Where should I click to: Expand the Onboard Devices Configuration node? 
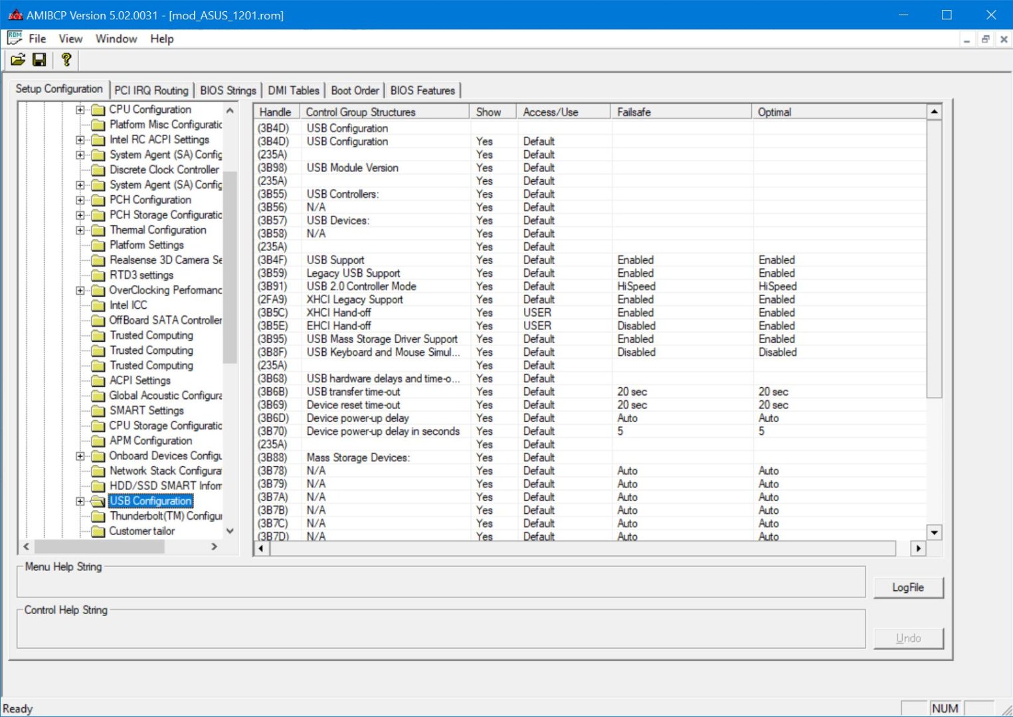pos(80,456)
